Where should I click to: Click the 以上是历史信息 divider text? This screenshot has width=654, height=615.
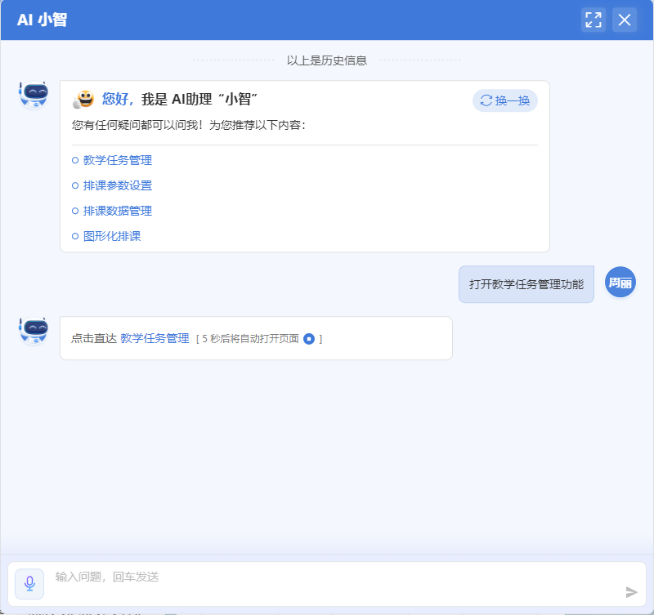[x=326, y=60]
